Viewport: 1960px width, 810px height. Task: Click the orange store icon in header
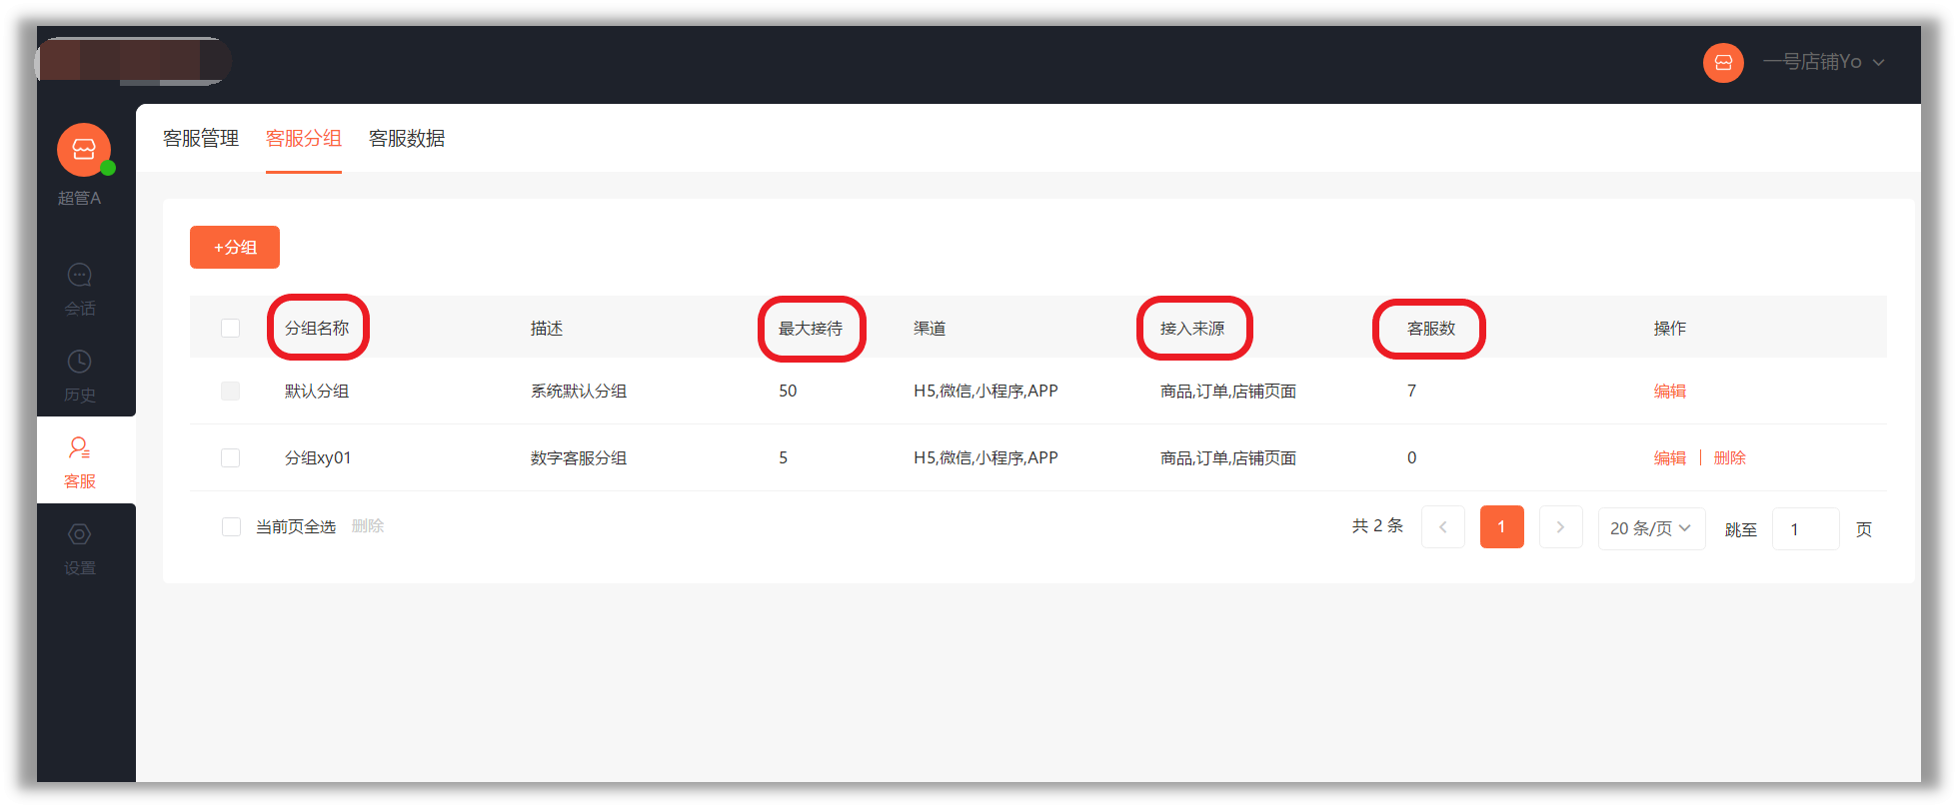click(x=1723, y=63)
